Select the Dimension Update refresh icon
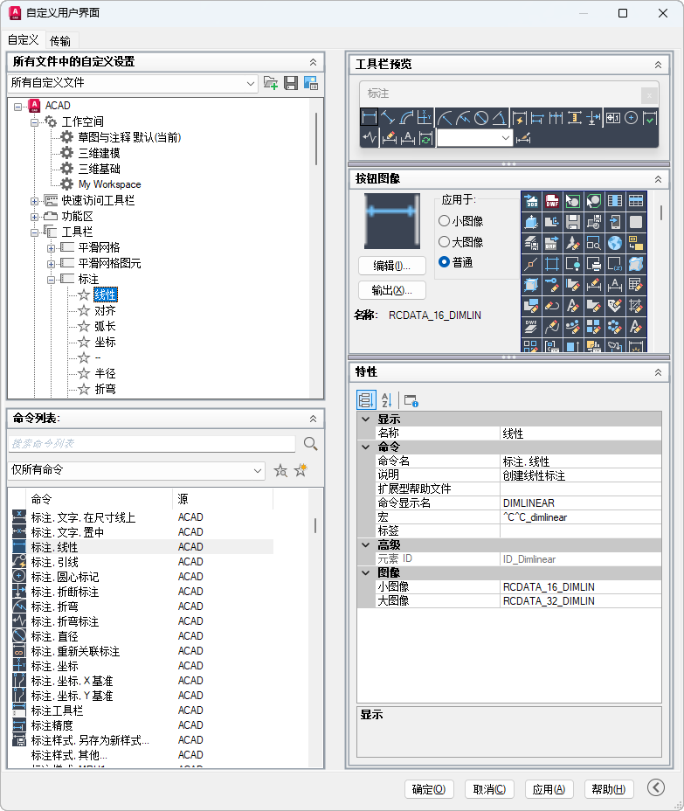 pos(425,138)
